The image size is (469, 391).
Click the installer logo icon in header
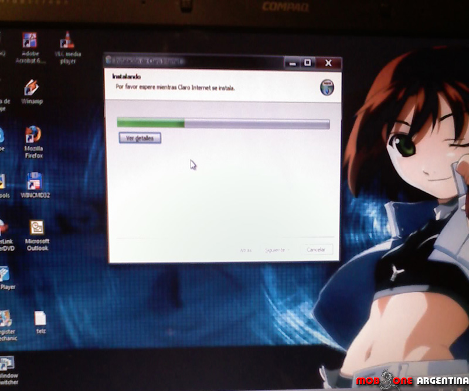[x=327, y=86]
